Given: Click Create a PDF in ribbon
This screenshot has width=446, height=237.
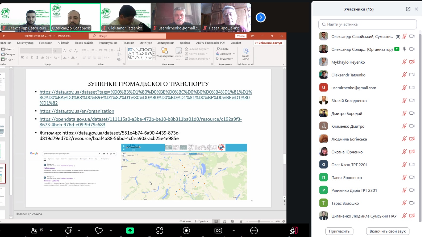Looking at the screenshot, I should [x=245, y=54].
